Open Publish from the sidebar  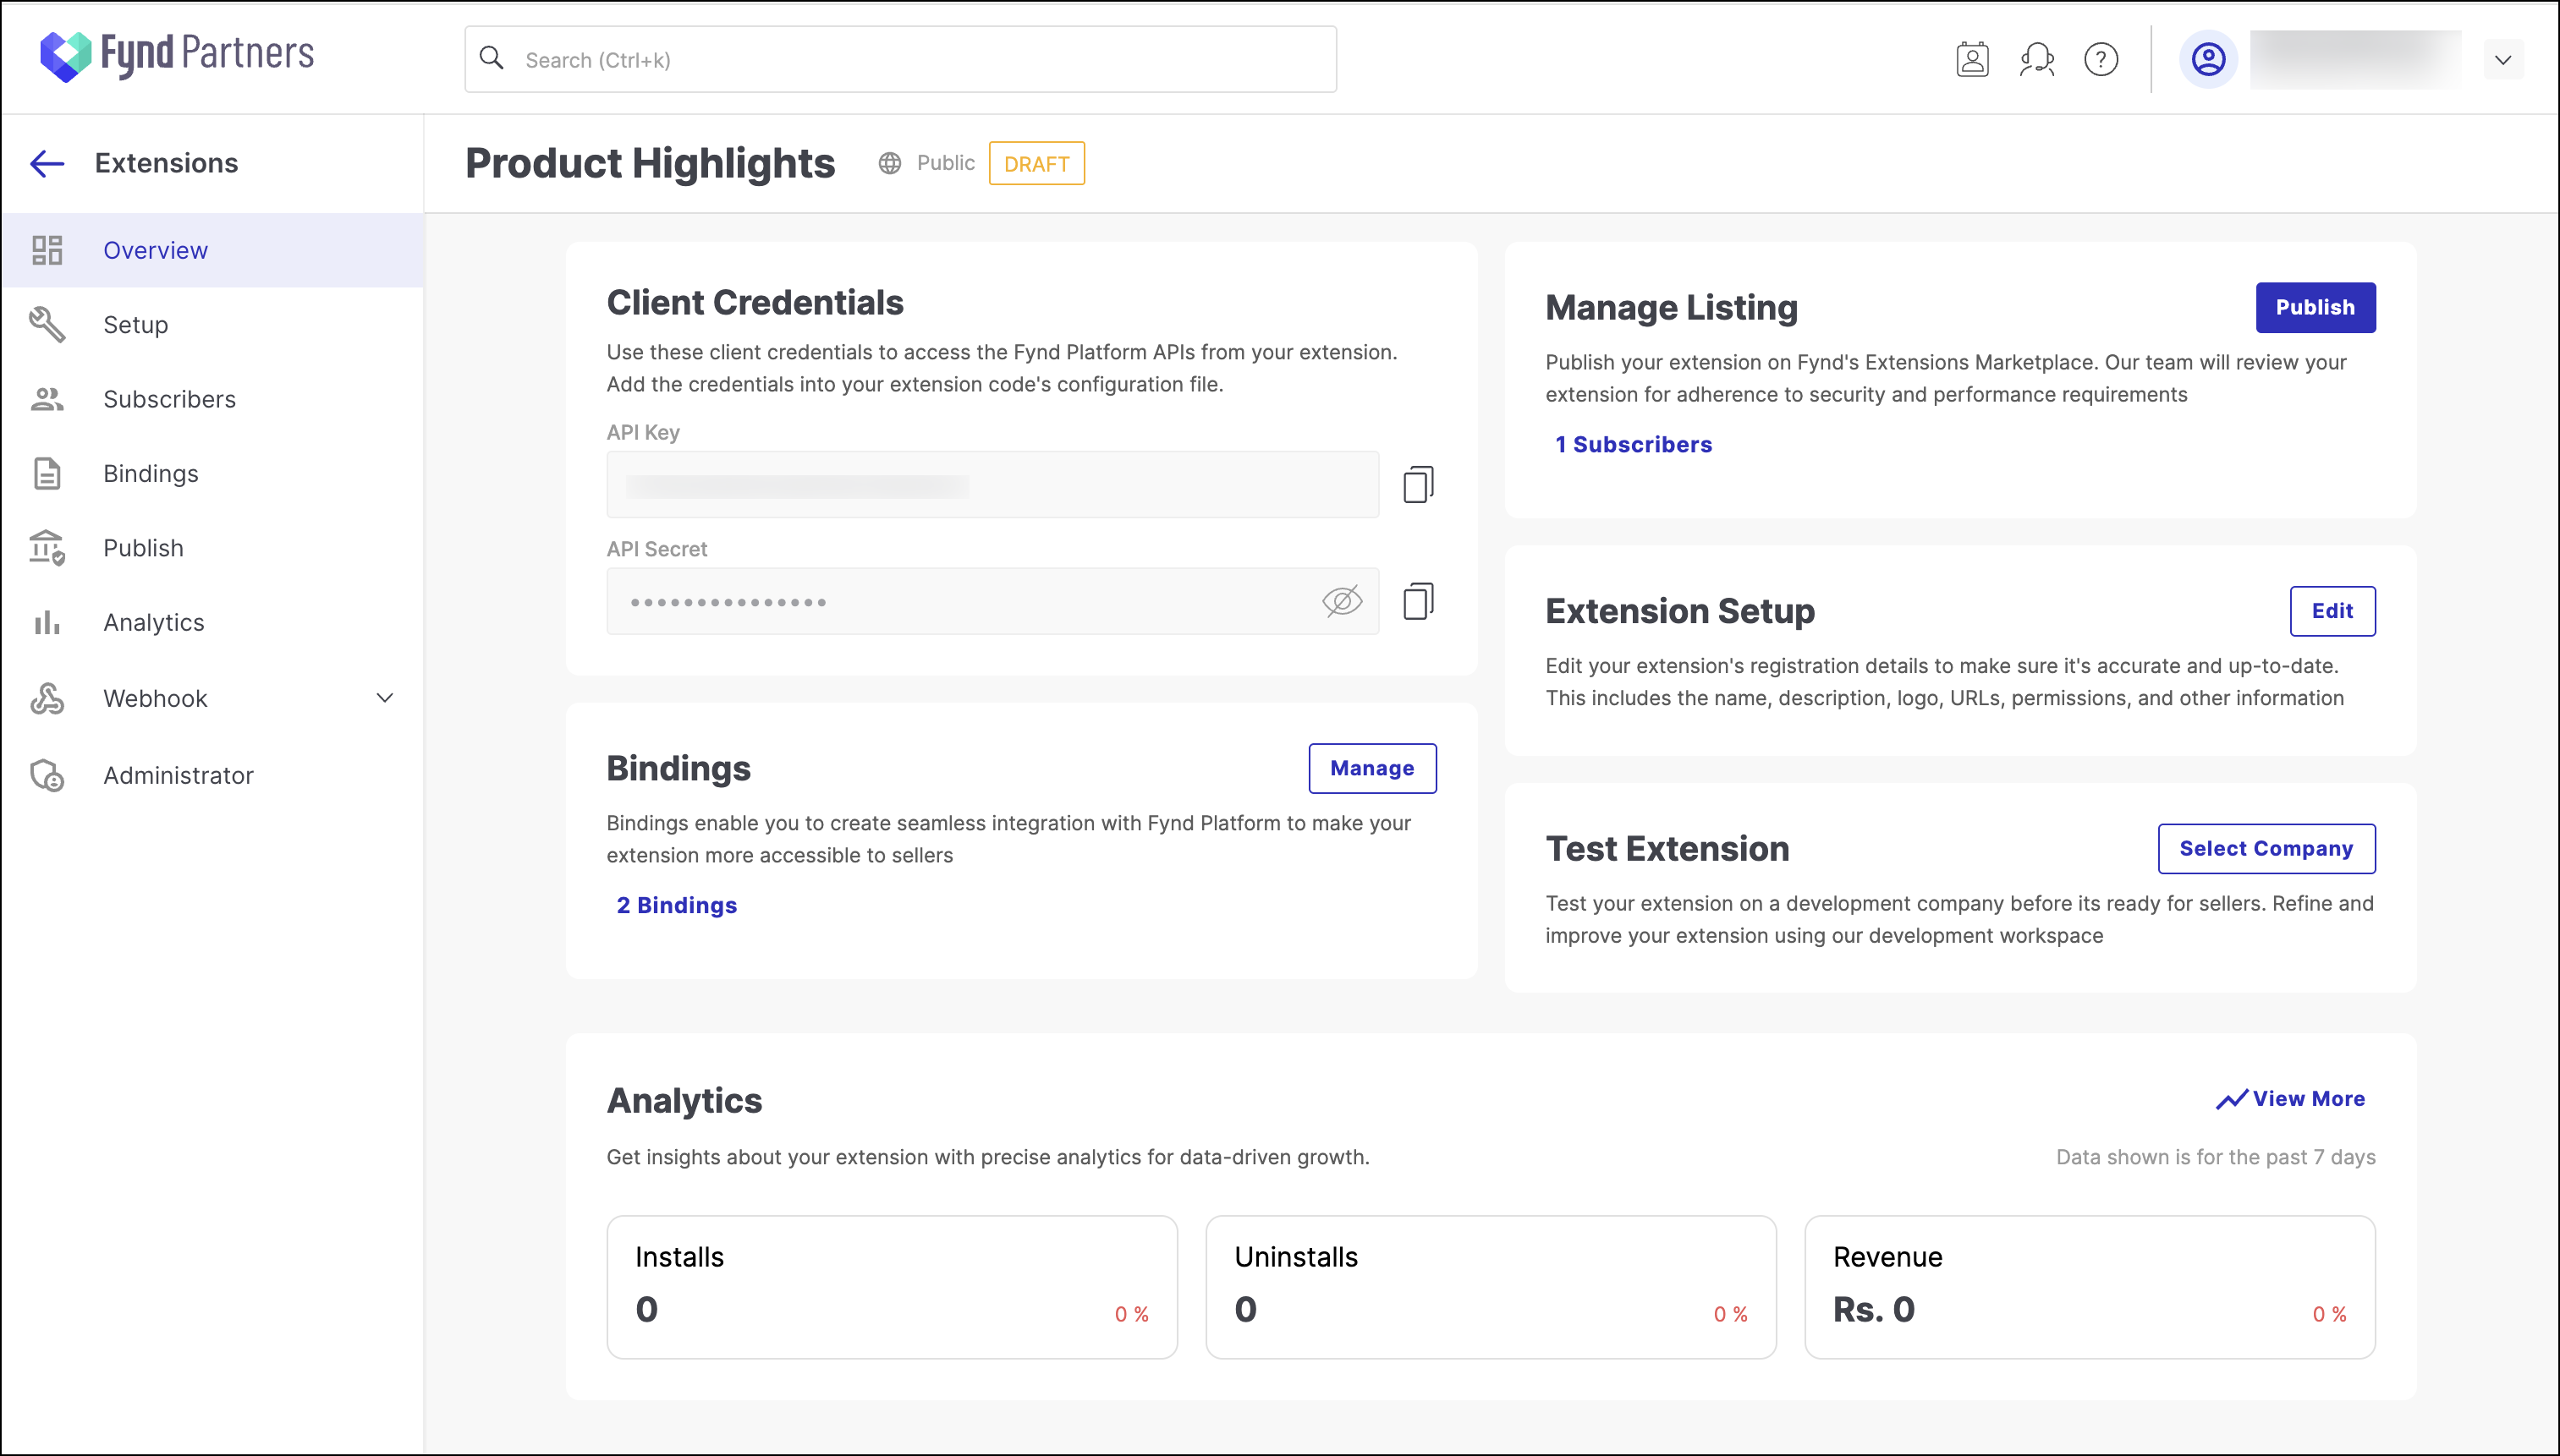click(212, 548)
